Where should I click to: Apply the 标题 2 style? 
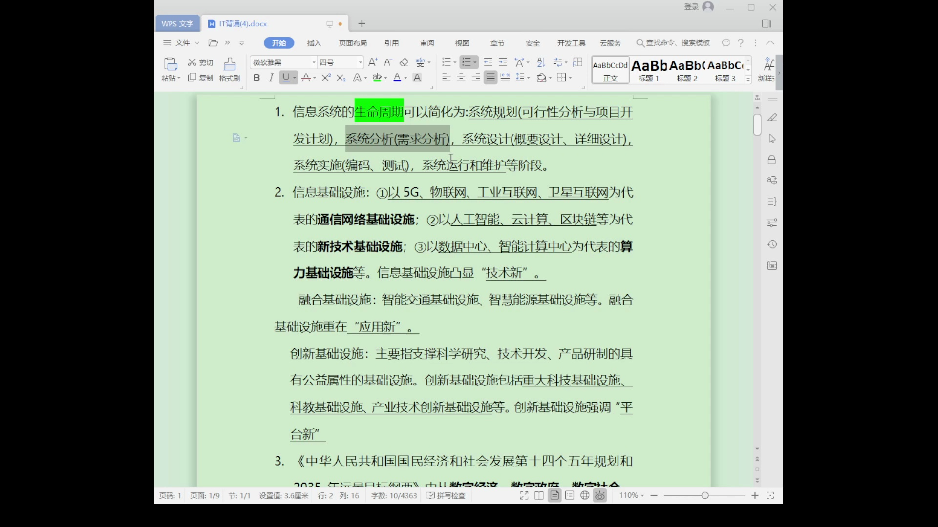[687, 70]
